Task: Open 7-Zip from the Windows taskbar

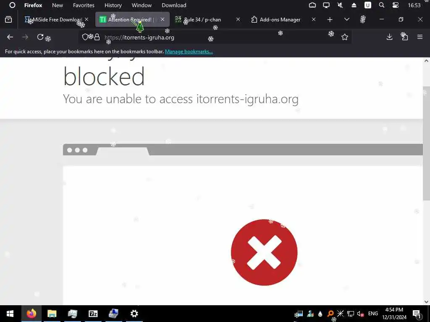Action: pos(93,314)
